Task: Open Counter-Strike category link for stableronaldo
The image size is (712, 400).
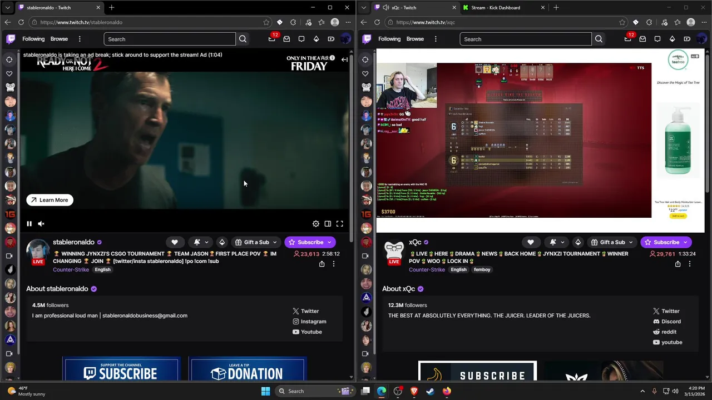Action: (71, 269)
